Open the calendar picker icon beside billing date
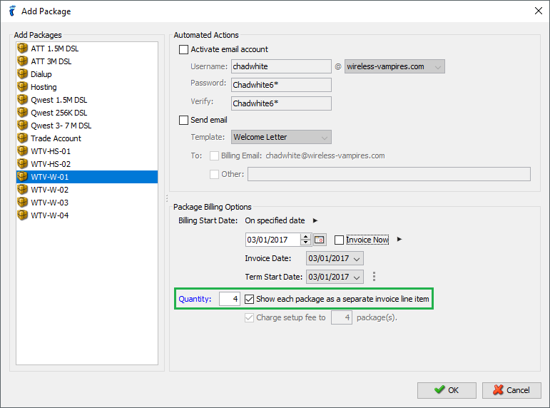550x408 pixels. pyautogui.click(x=320, y=240)
